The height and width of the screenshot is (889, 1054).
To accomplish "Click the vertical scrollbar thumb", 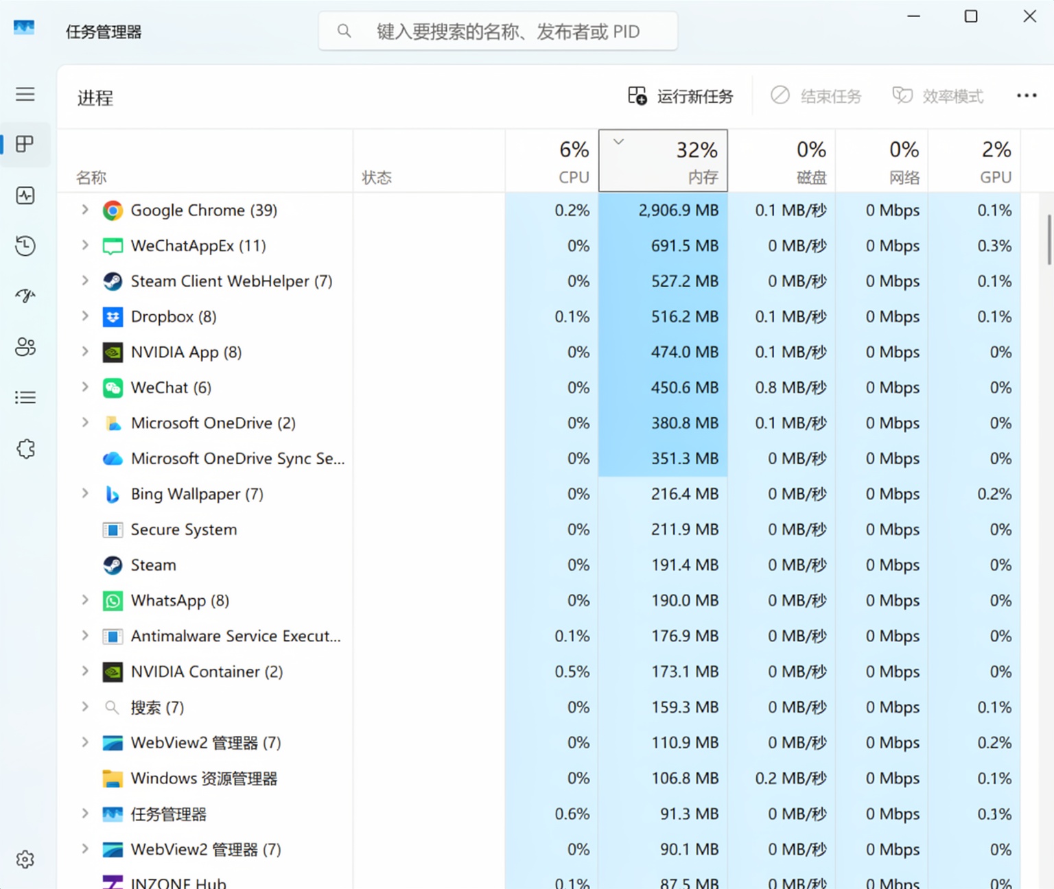I will pyautogui.click(x=1049, y=239).
